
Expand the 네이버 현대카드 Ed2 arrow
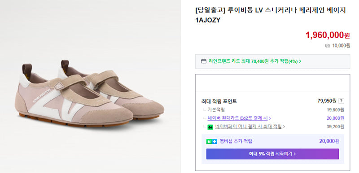pos(270,118)
